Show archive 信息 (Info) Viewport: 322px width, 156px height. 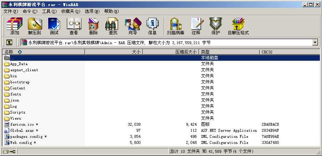152,26
